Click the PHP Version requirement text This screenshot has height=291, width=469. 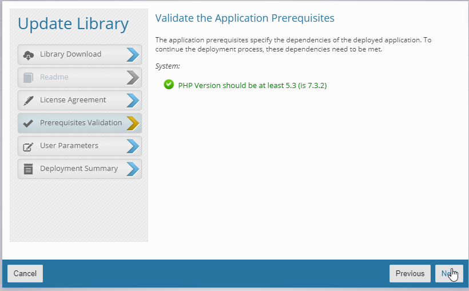pyautogui.click(x=252, y=85)
